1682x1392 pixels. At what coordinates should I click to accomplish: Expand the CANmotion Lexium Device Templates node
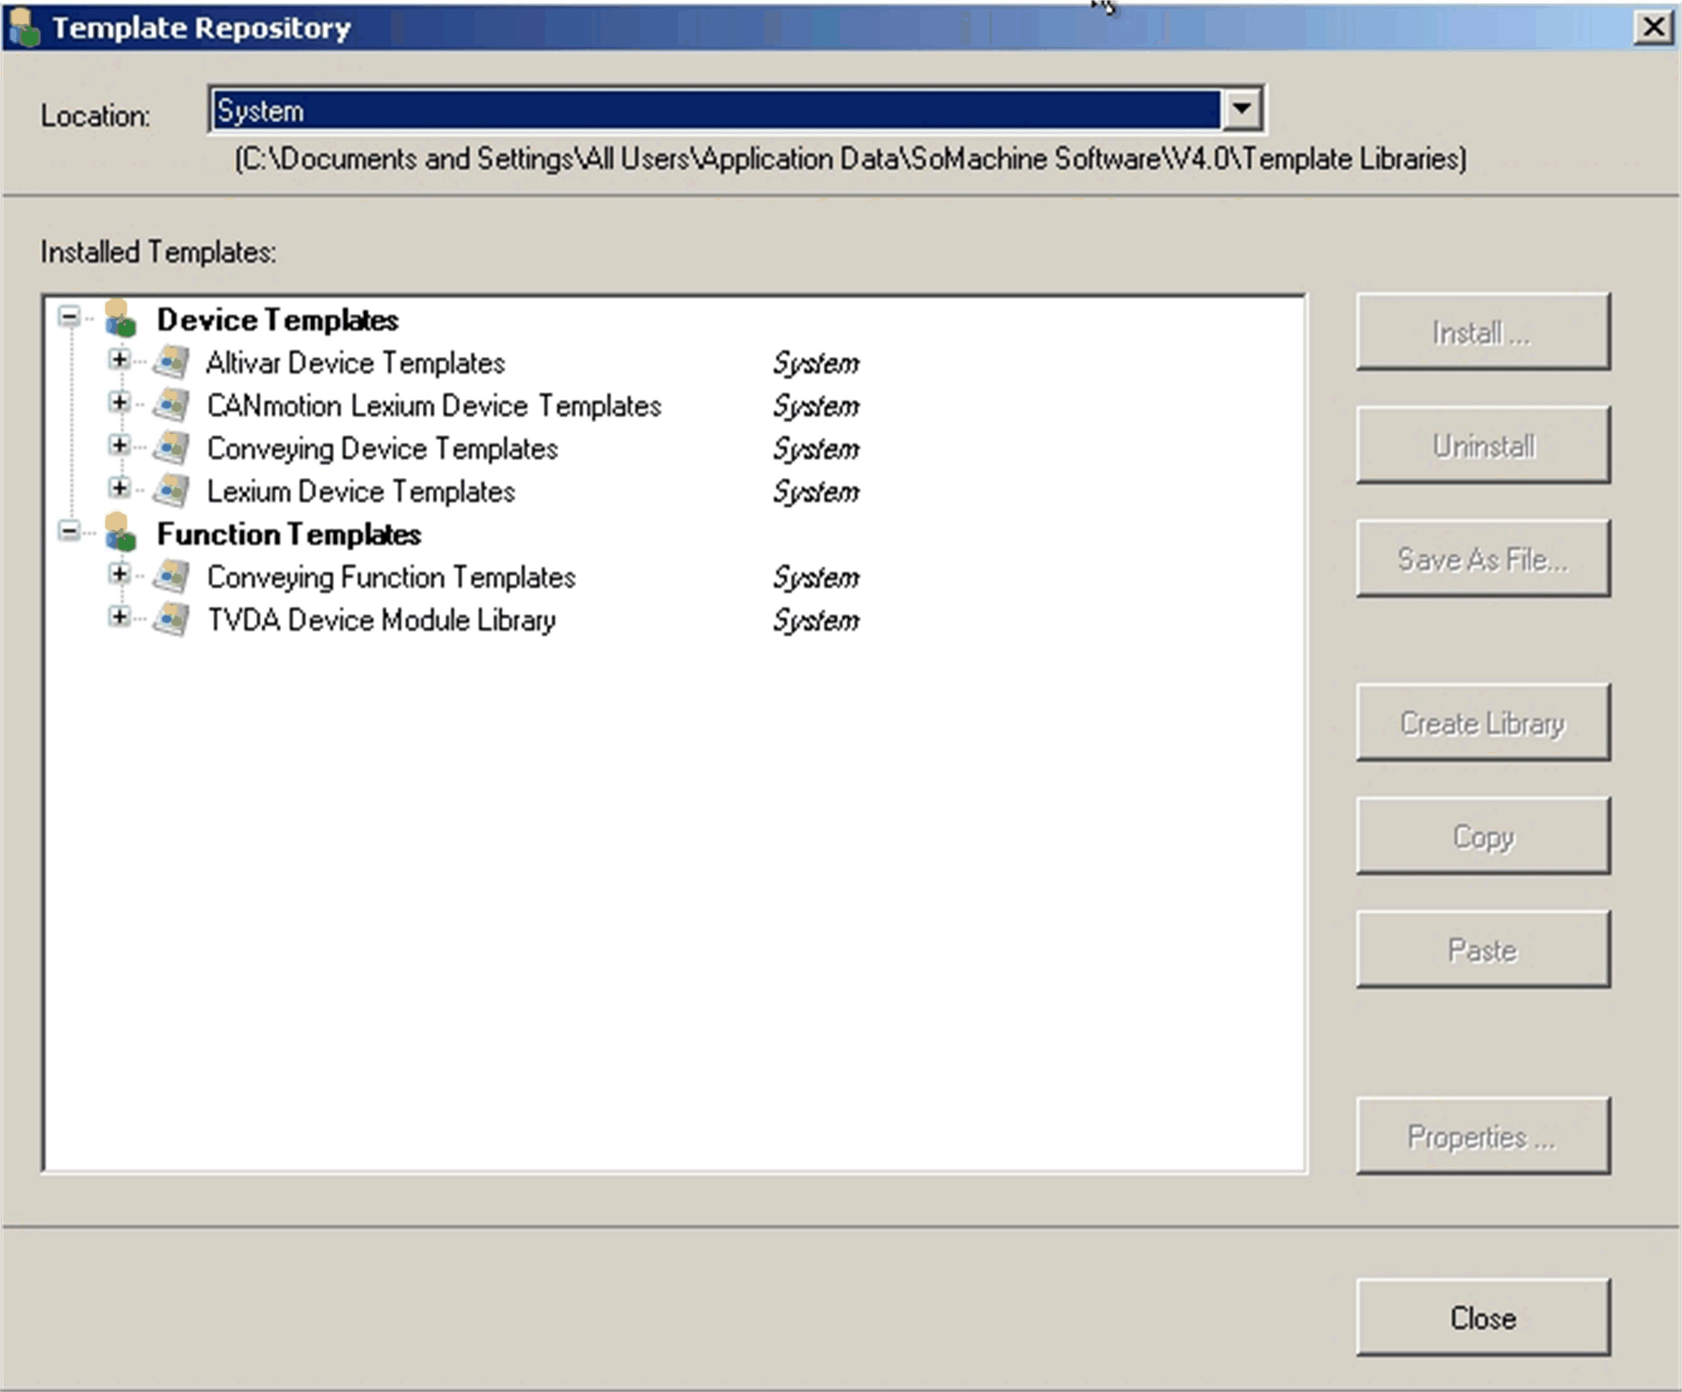[x=119, y=402]
